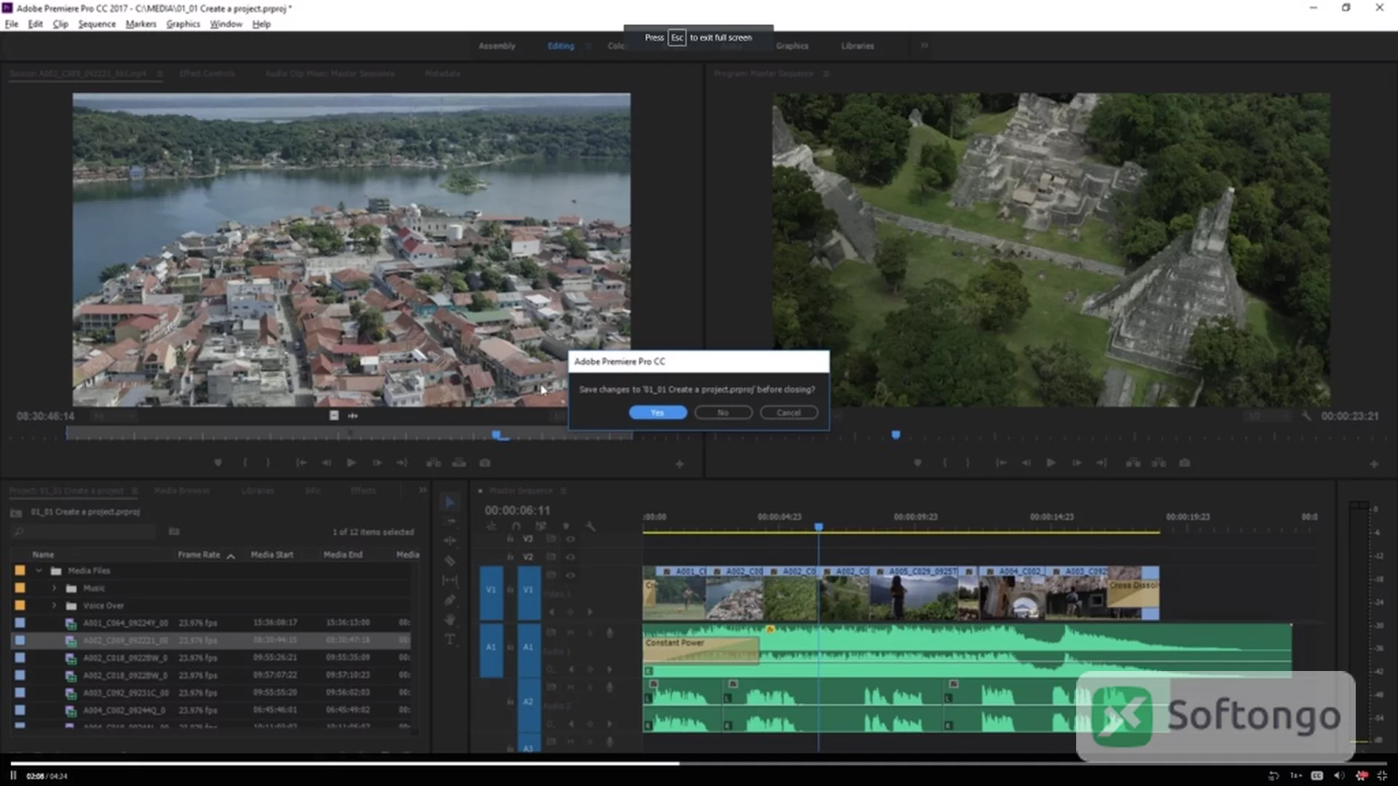Click Source monitor scrub bar playhead
1398x786 pixels.
pos(496,434)
